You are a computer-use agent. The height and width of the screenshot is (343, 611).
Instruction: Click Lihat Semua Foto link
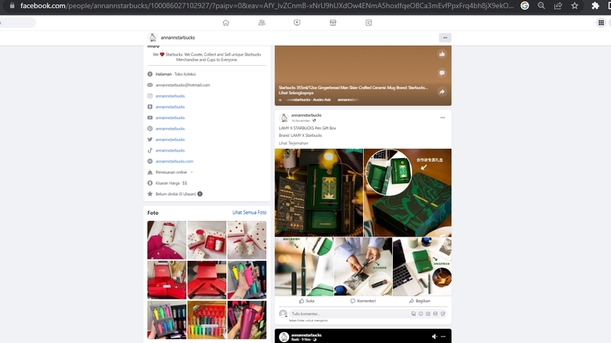249,213
